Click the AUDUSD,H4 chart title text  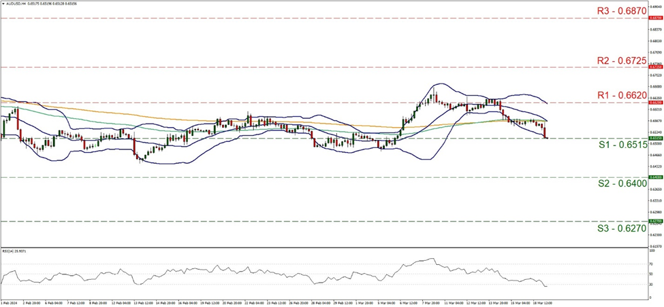point(16,3)
